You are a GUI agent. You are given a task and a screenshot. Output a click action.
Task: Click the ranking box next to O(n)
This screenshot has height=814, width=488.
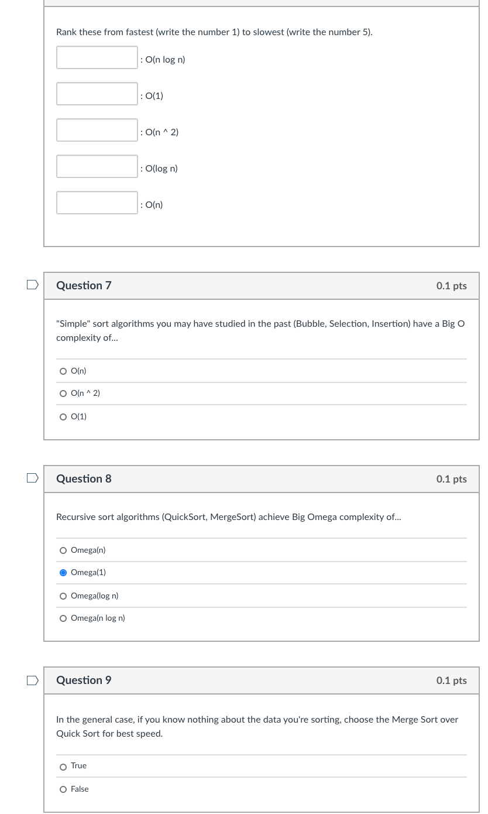click(97, 203)
